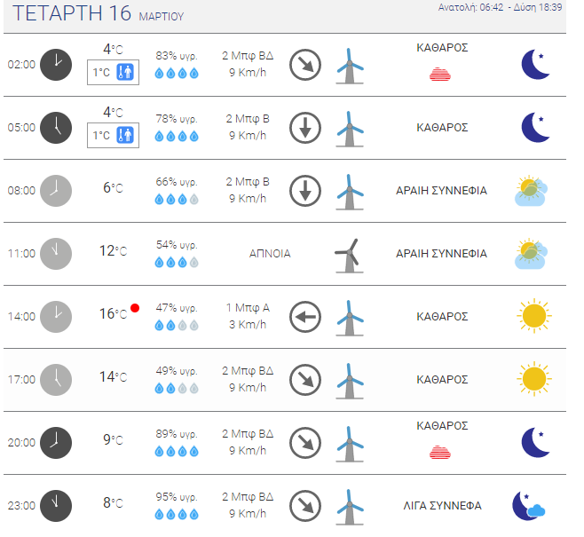The height and width of the screenshot is (537, 584).
Task: Click the sunrise and sunset times text
Action: 500,7
